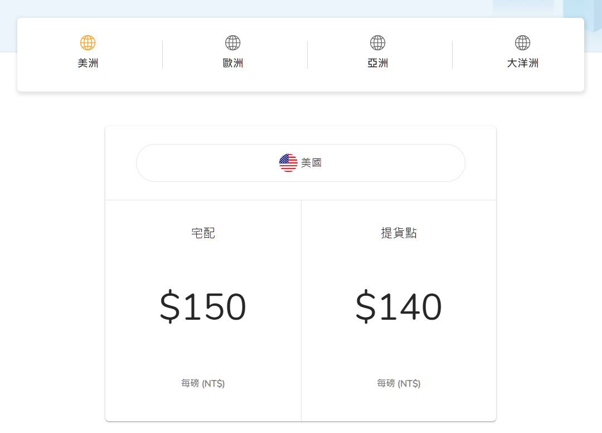Open the rounded country selector dropdown

[x=390, y=163]
